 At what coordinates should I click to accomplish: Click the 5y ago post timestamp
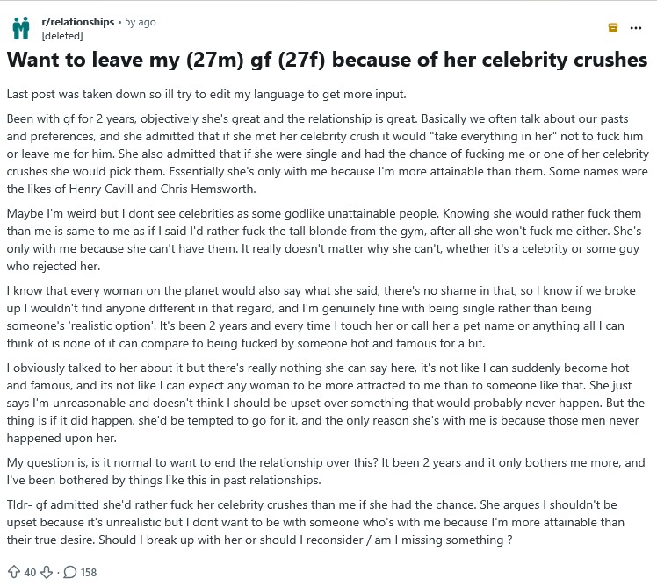(x=141, y=22)
